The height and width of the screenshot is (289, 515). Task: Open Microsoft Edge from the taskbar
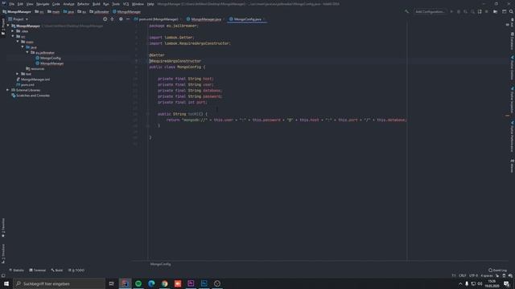(x=151, y=283)
